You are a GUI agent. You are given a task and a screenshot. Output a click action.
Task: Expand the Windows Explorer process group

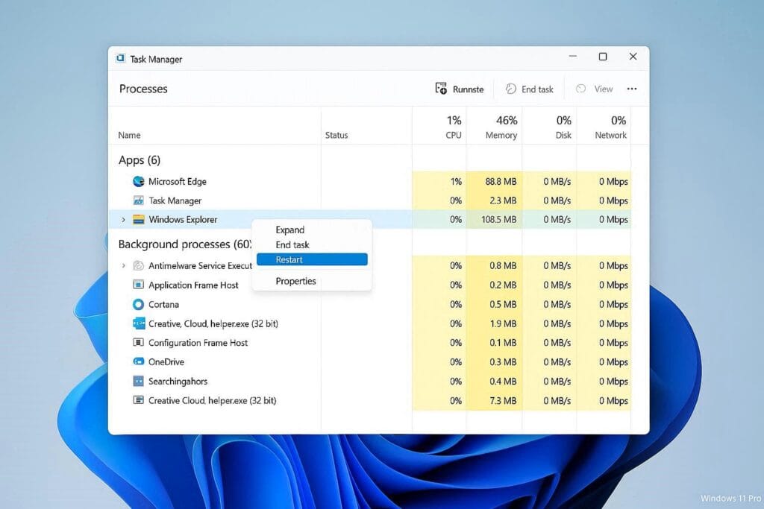pyautogui.click(x=124, y=220)
